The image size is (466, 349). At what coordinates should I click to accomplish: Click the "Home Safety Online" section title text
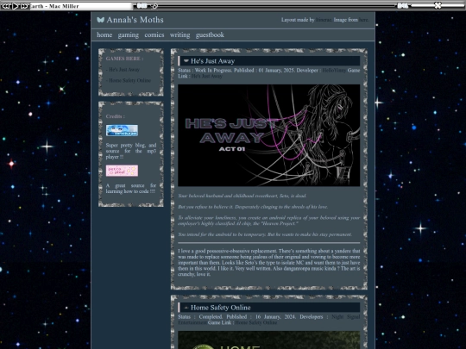tap(221, 308)
